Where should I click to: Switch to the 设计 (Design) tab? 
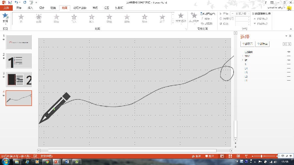(41, 8)
